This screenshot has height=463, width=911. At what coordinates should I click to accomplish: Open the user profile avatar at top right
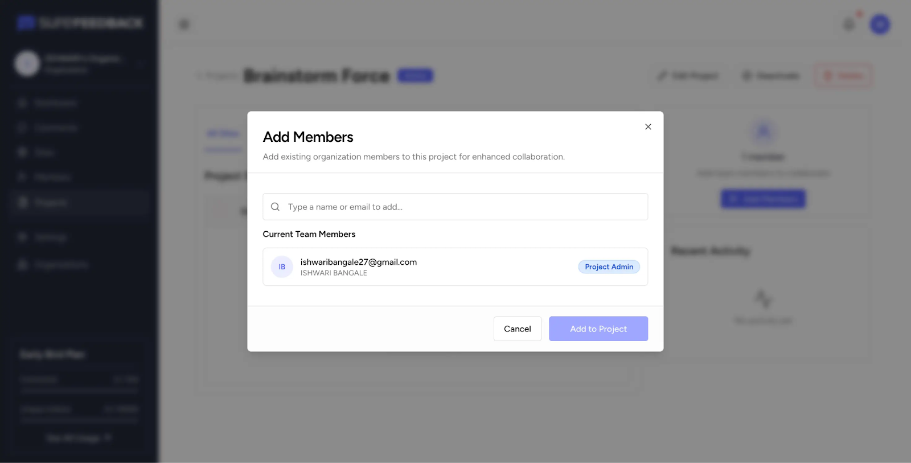tap(880, 24)
